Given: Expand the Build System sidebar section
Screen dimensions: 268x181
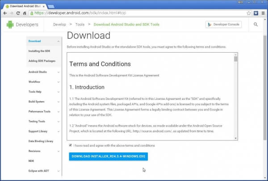Looking at the screenshot, I should [x=59, y=102].
